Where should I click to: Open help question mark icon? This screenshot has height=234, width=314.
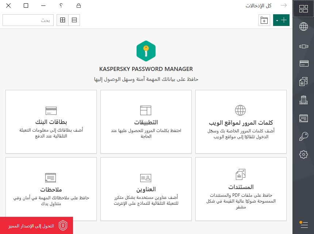[61, 5]
